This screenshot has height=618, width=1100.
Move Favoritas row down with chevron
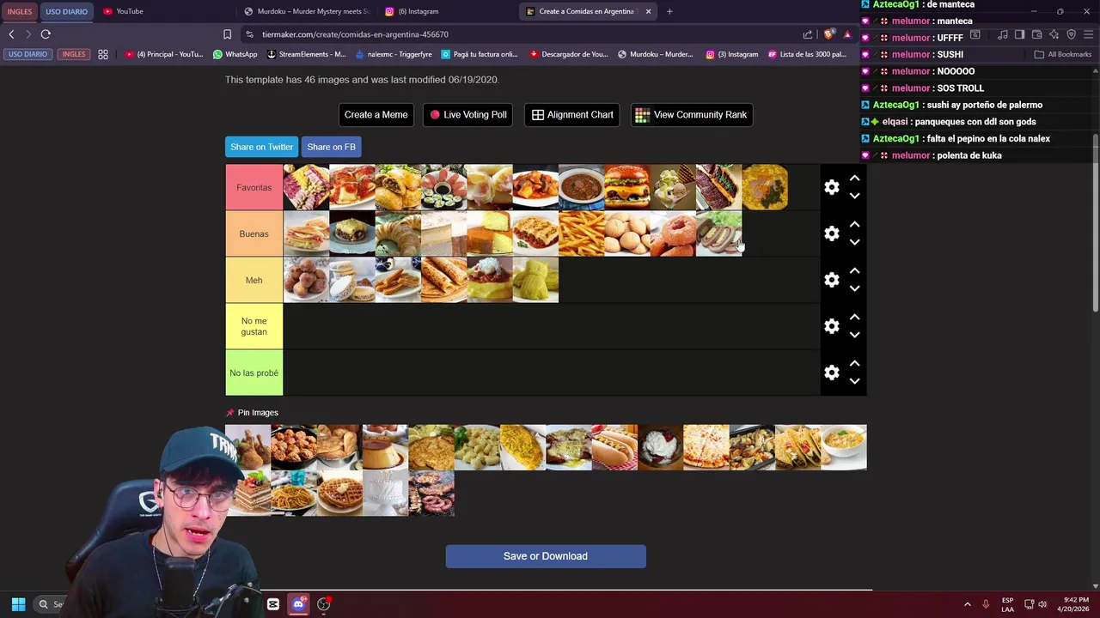pyautogui.click(x=854, y=196)
